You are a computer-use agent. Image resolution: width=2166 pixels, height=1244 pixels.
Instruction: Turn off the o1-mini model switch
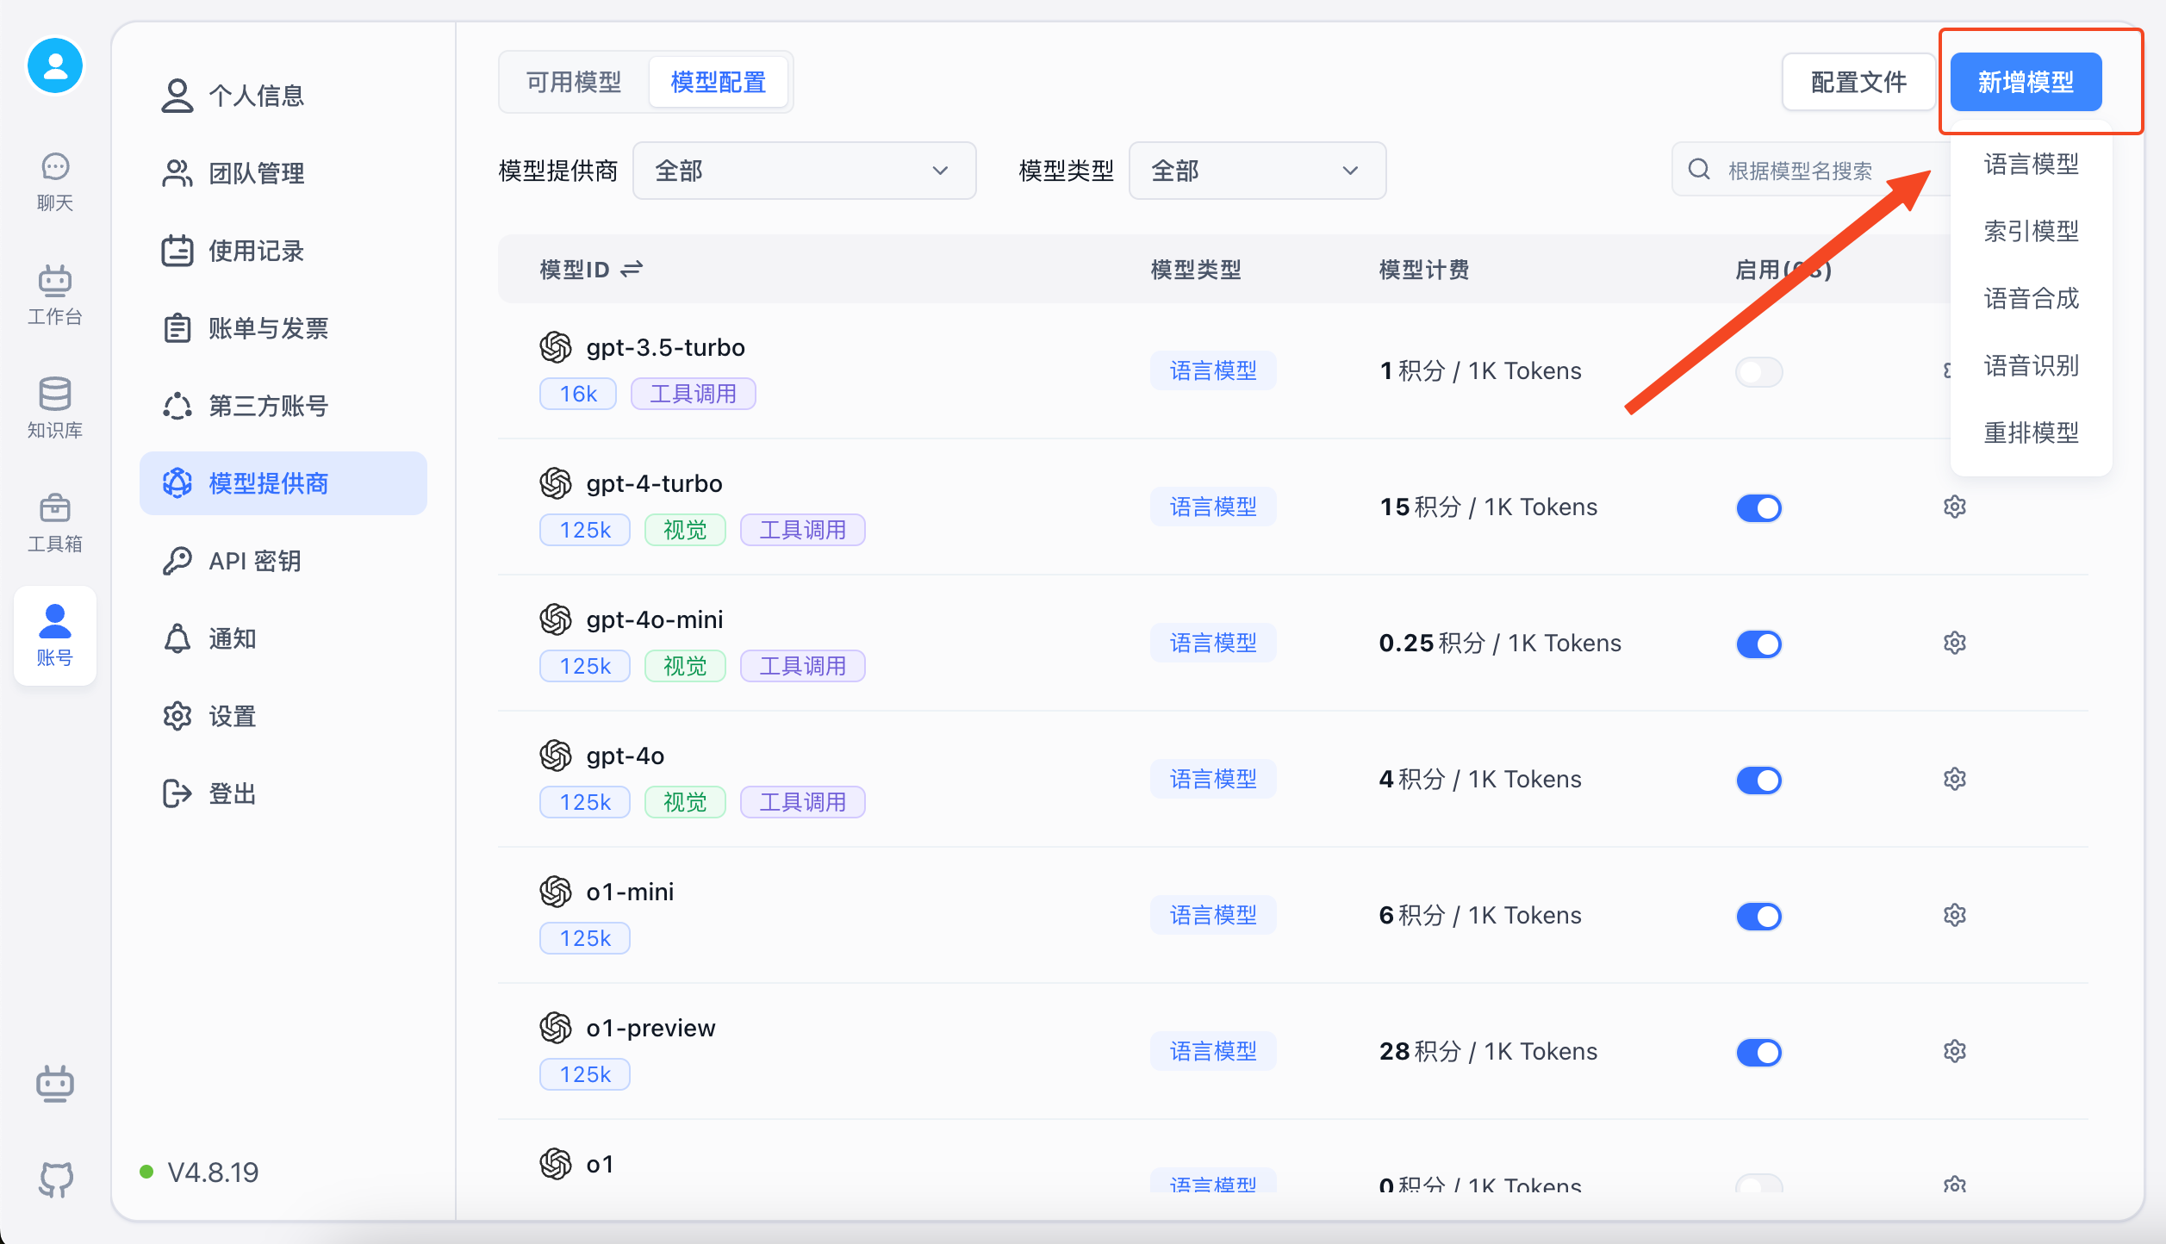point(1758,917)
